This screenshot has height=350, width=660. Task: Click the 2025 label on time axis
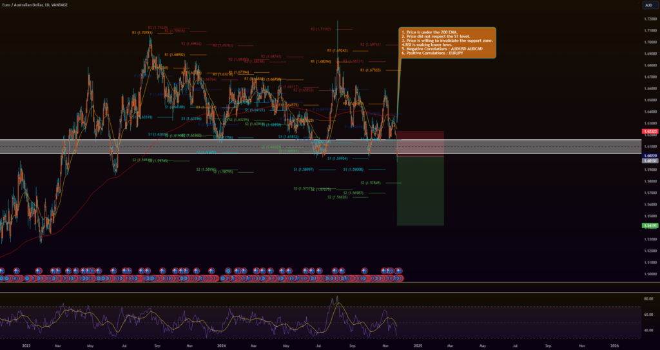418,345
